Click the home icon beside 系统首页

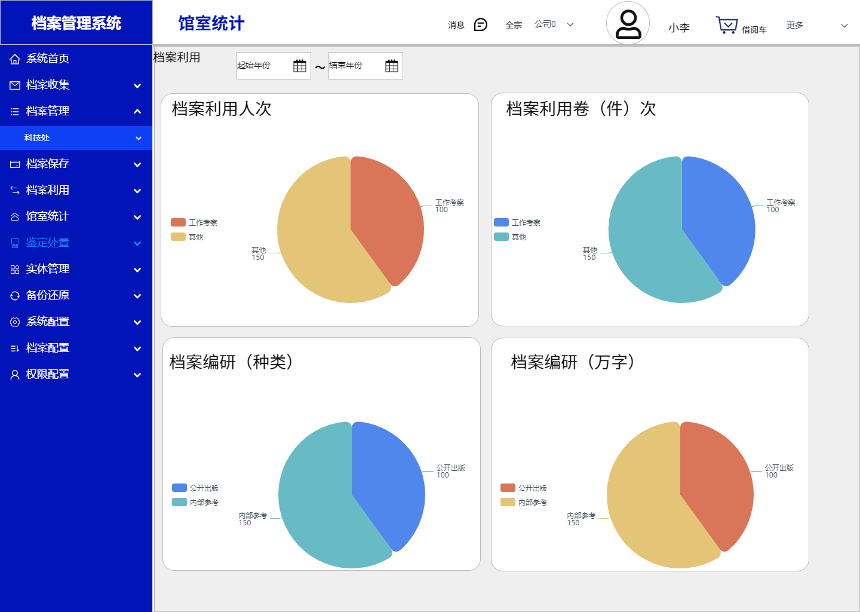(x=15, y=59)
